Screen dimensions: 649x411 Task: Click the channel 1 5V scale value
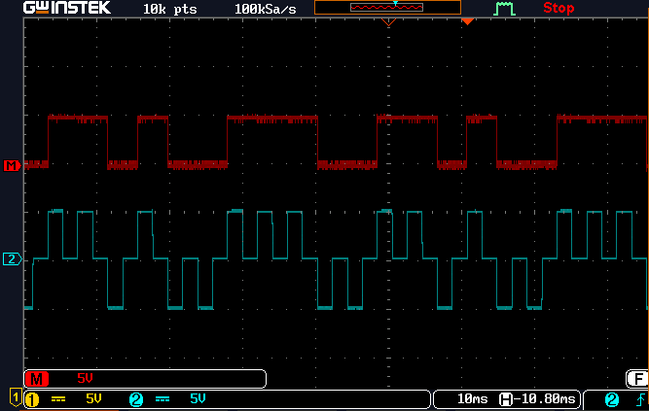[93, 398]
